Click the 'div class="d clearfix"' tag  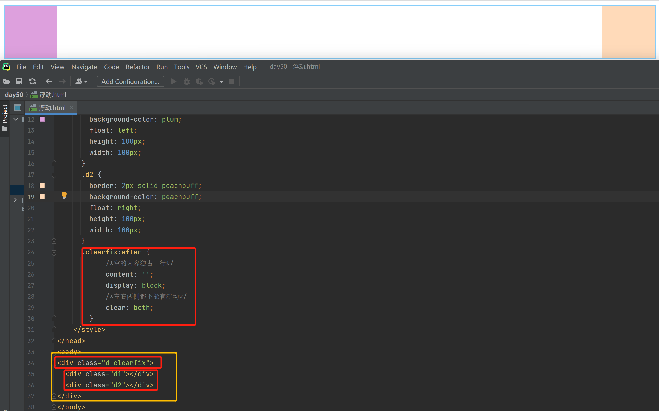pos(106,363)
